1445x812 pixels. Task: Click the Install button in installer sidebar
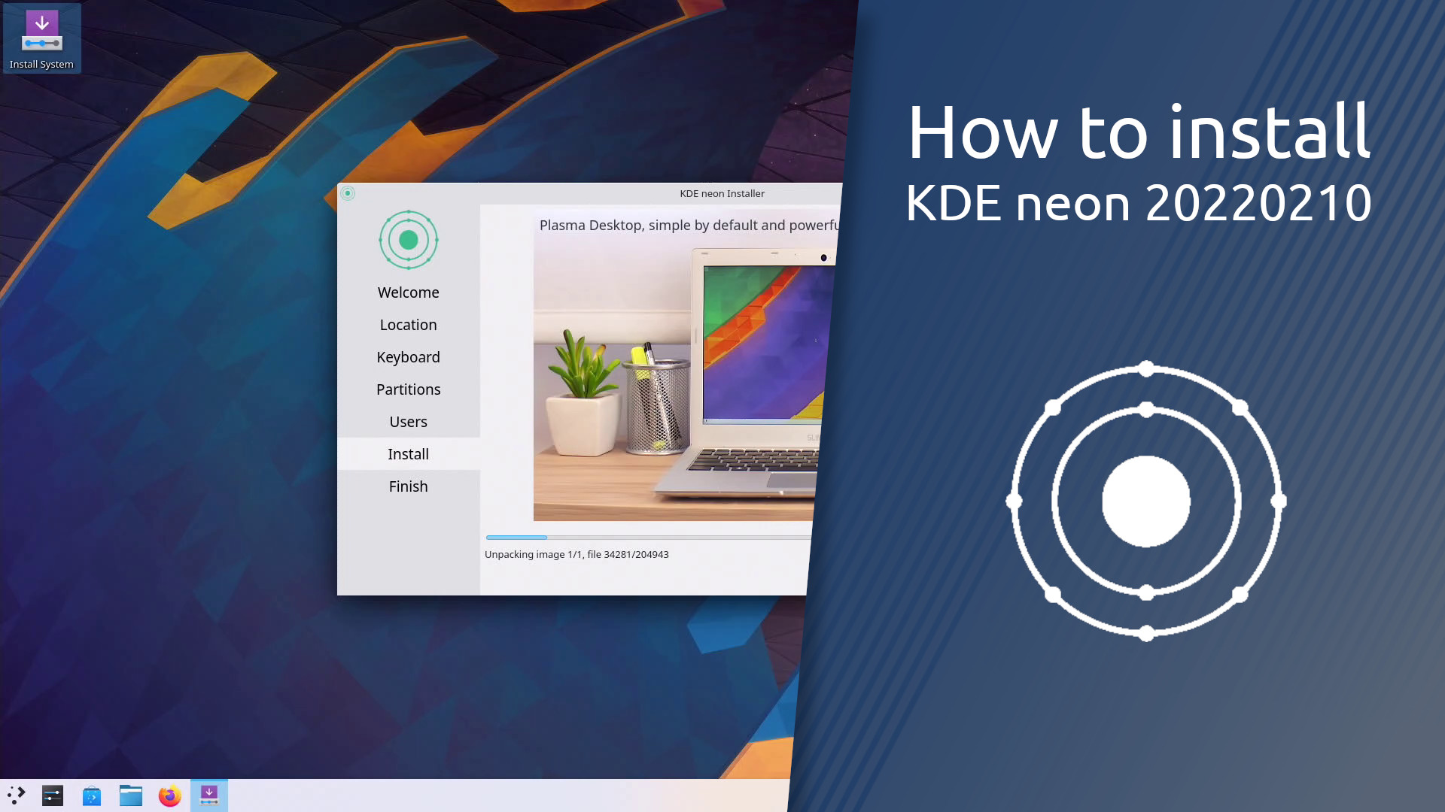[x=408, y=454]
